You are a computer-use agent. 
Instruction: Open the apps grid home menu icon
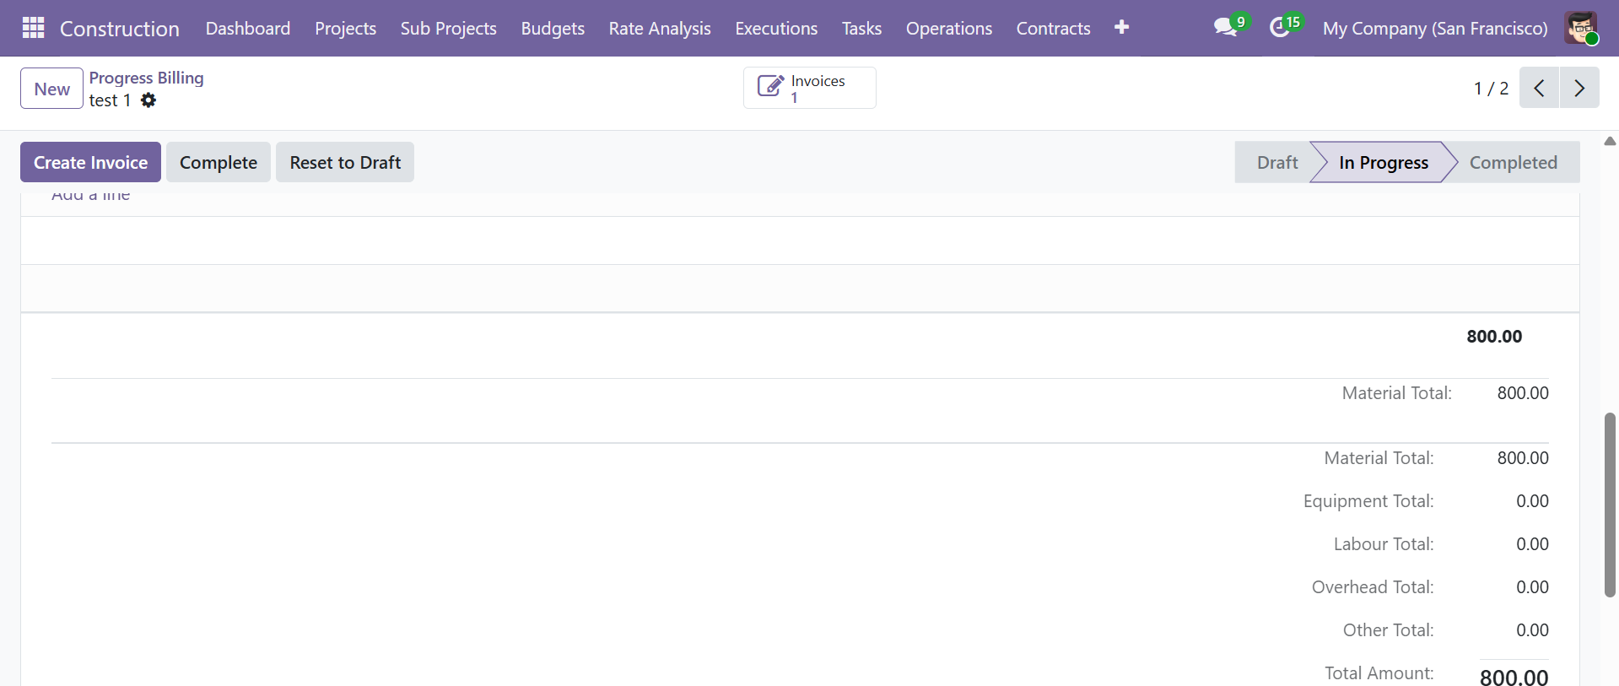33,28
